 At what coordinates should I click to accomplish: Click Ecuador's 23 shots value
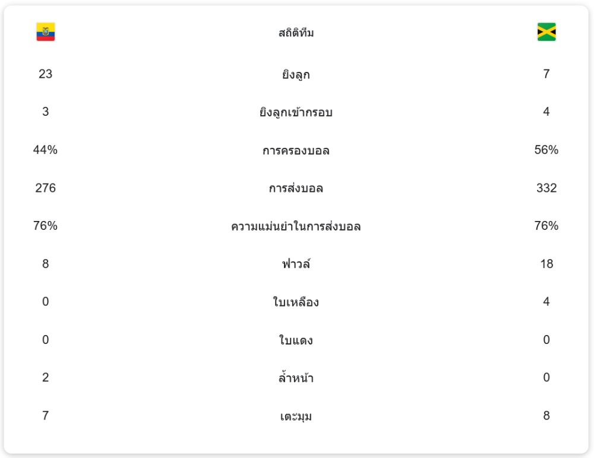tap(46, 74)
